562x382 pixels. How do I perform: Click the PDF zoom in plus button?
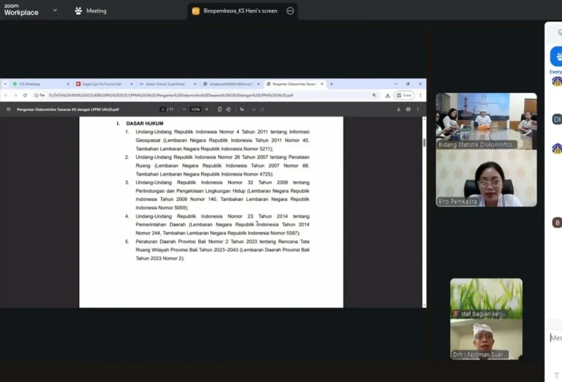(x=206, y=109)
